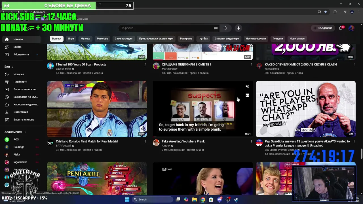Image resolution: width=363 pixels, height=204 pixels.
Task: Open options for Cristiano Ronaldo video
Action: pos(145,142)
